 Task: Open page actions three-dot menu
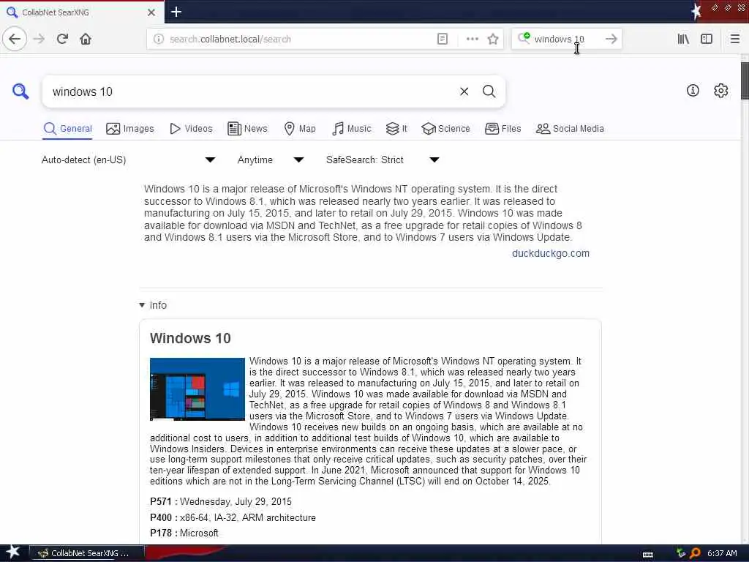[x=472, y=40]
